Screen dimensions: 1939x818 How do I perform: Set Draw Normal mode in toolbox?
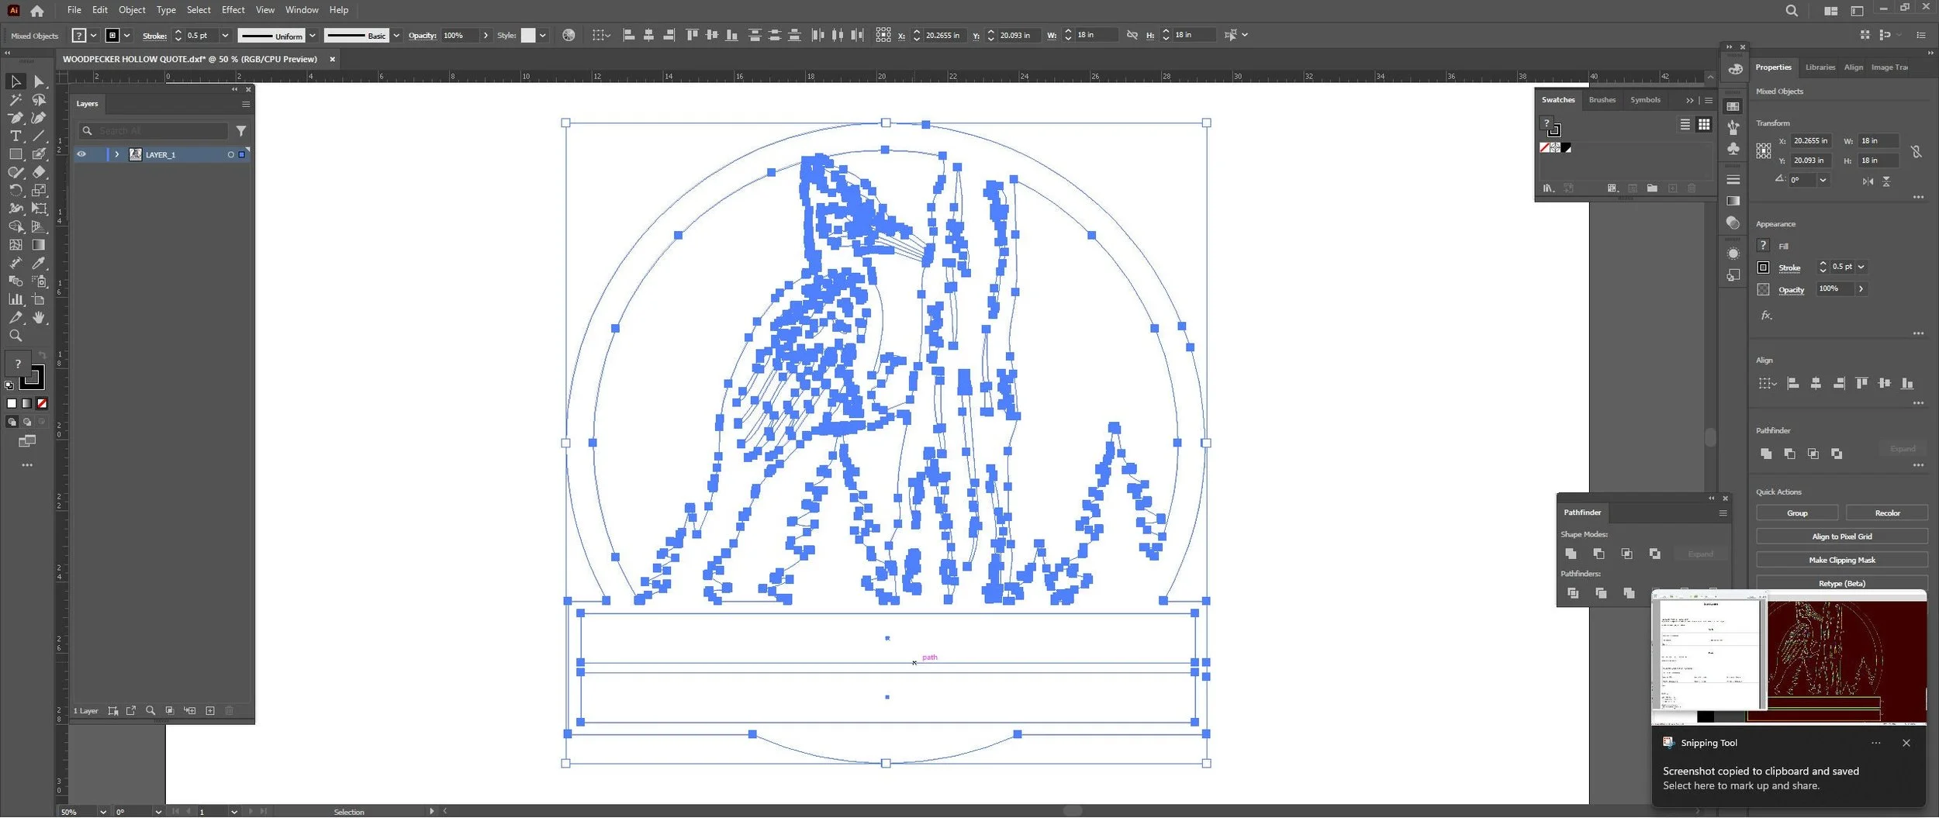tap(12, 422)
